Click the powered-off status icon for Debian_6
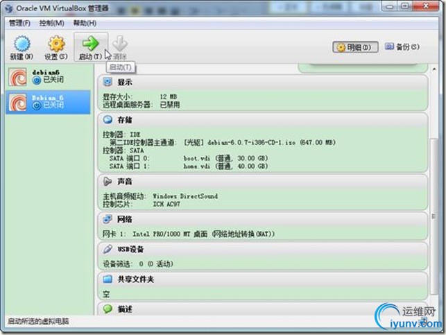446x335 pixels. click(36, 106)
